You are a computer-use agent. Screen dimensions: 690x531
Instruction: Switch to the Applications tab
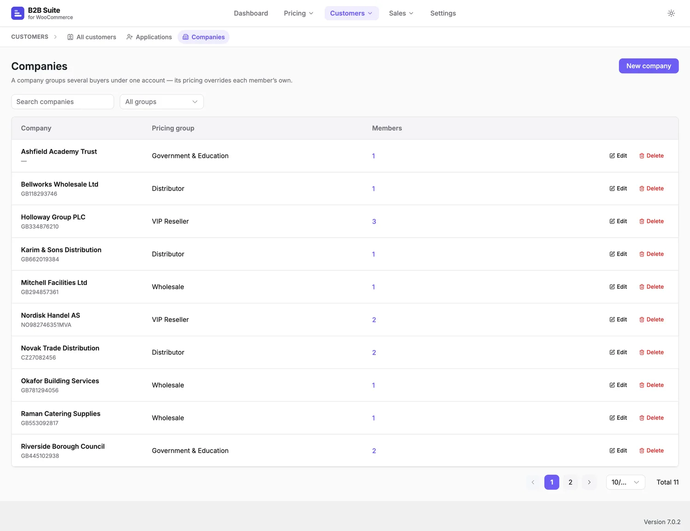coord(149,37)
